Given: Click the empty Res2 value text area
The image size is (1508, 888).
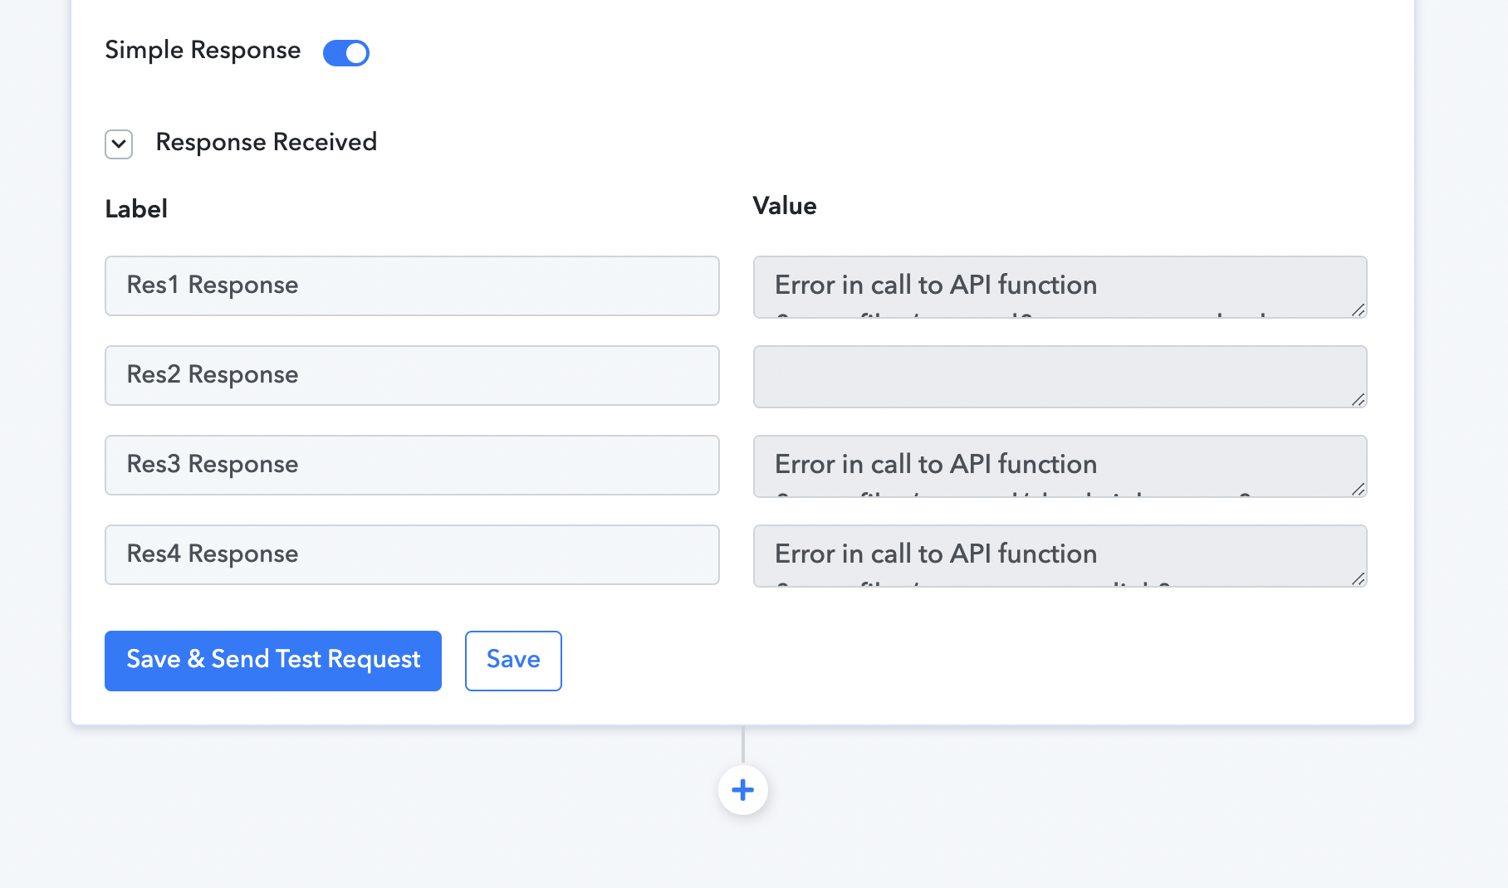Looking at the screenshot, I should 1060,377.
